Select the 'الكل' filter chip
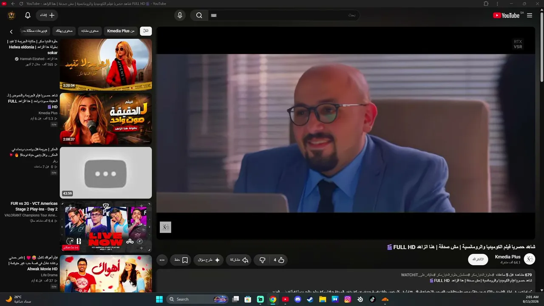544x306 pixels. [146, 31]
